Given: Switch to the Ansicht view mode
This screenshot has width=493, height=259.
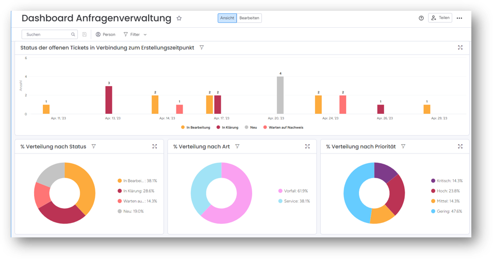Looking at the screenshot, I should tap(227, 18).
